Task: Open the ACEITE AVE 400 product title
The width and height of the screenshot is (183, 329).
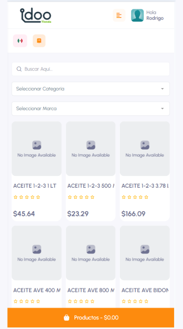Action: click(x=37, y=290)
